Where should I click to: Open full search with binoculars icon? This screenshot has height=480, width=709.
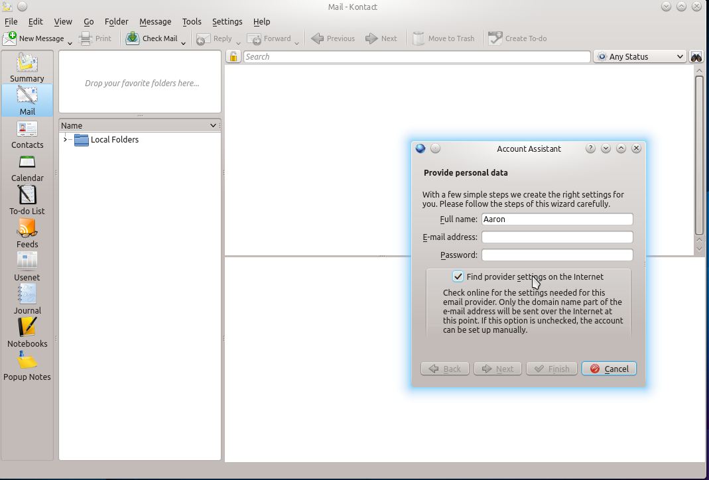point(696,56)
